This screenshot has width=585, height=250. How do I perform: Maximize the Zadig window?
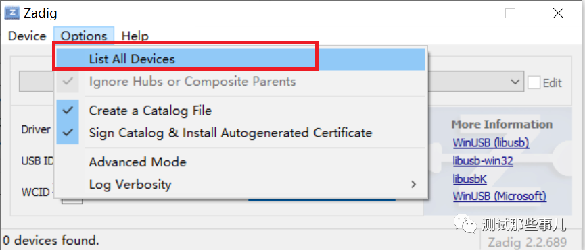coord(511,13)
